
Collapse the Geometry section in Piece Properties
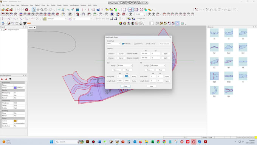pos(1,100)
